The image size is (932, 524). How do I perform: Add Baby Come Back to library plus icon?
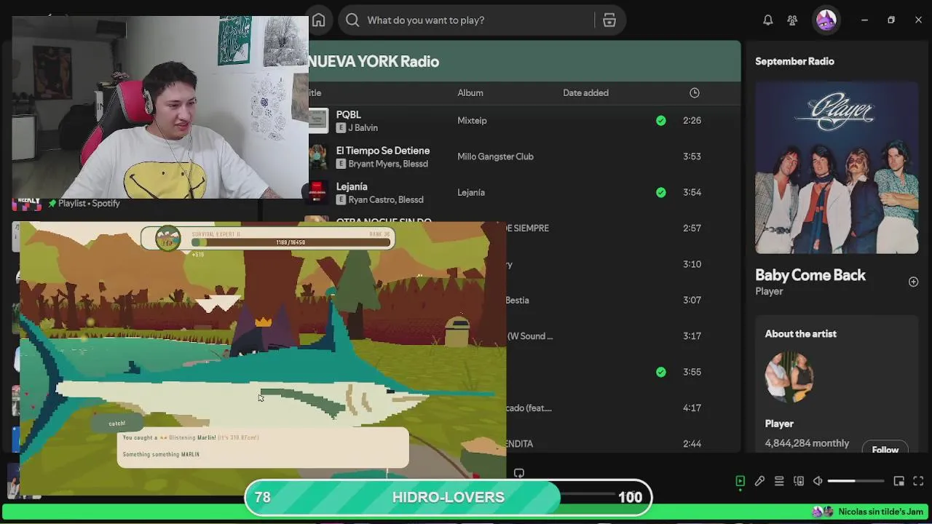point(913,282)
